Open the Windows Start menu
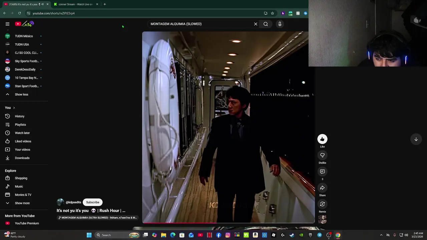427x240 pixels. [x=89, y=235]
